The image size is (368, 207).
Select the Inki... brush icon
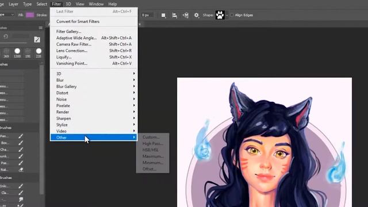coord(21,186)
